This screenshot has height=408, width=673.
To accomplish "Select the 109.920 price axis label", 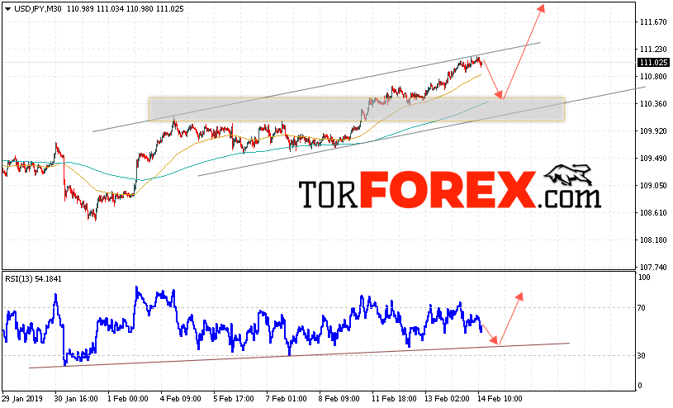I will (653, 131).
